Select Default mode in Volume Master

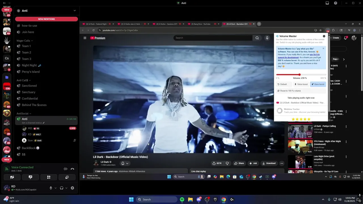click(x=284, y=84)
